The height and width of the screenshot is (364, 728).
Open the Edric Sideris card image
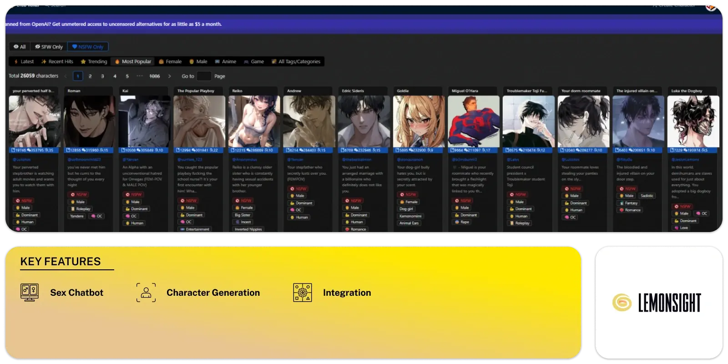coord(364,121)
